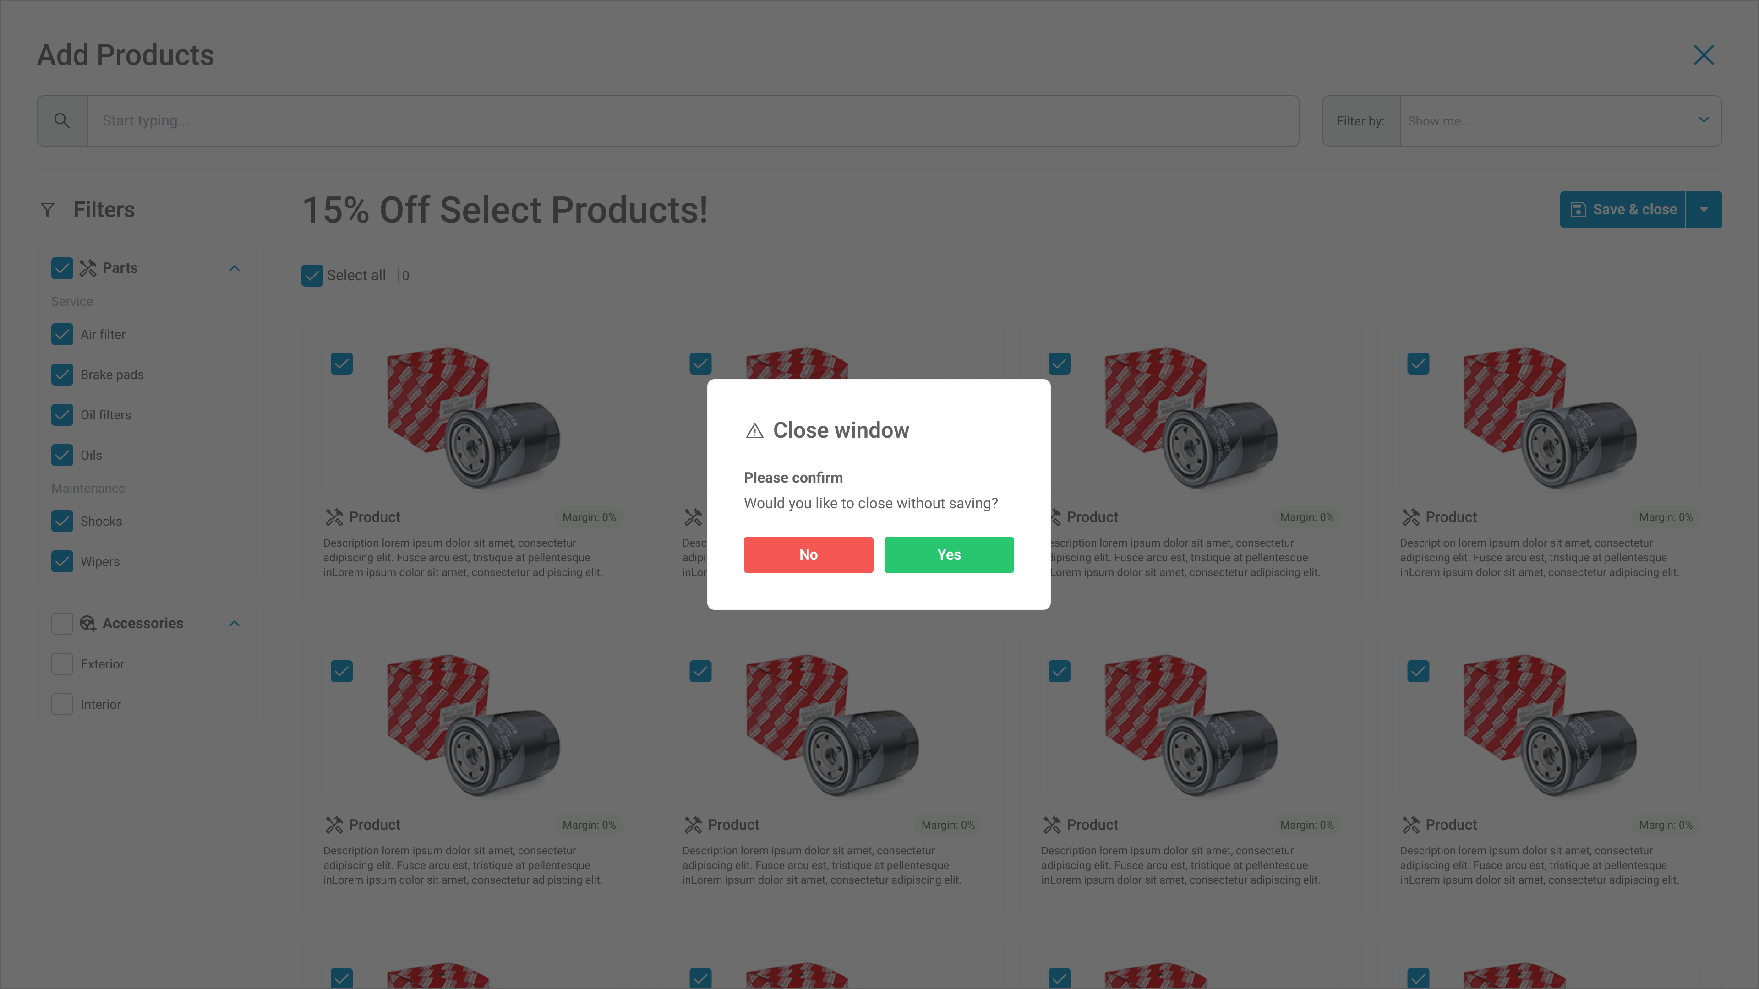Click the save disk icon on Save & close
Viewport: 1759px width, 989px height.
tap(1578, 210)
